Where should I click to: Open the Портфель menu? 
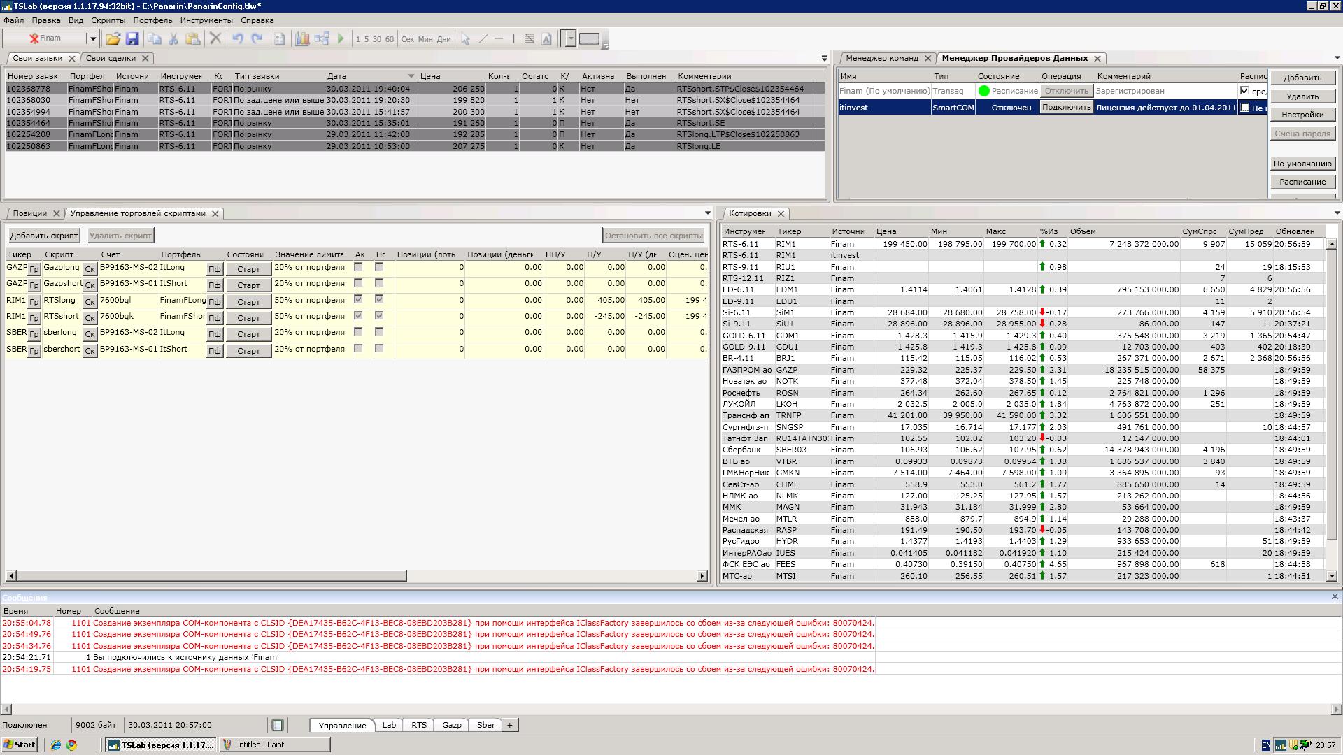click(x=152, y=20)
